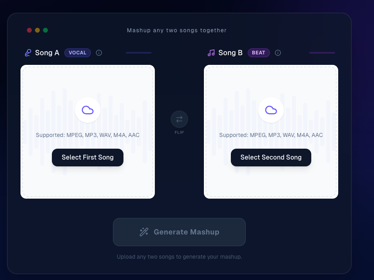Click the progress bar beside Song A header
Screen dimensions: 374x280
point(139,53)
